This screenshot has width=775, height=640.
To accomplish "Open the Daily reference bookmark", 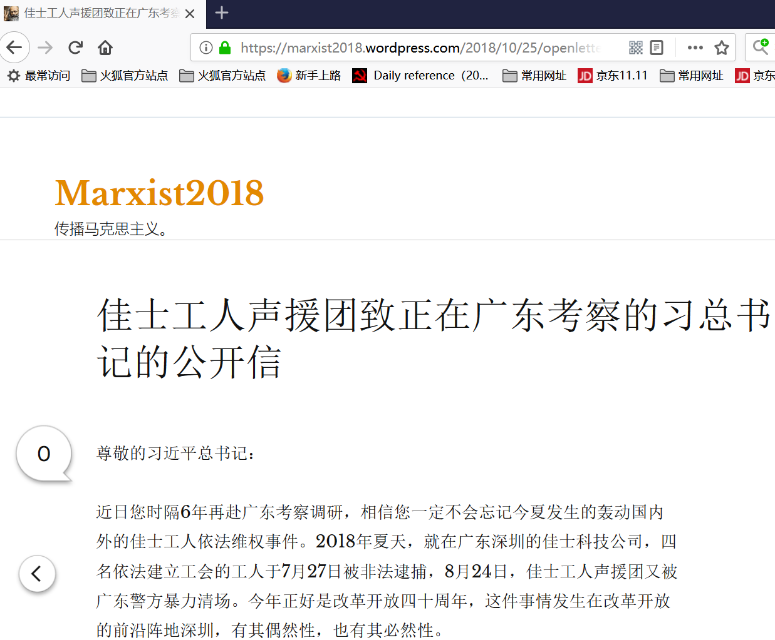I will [420, 76].
